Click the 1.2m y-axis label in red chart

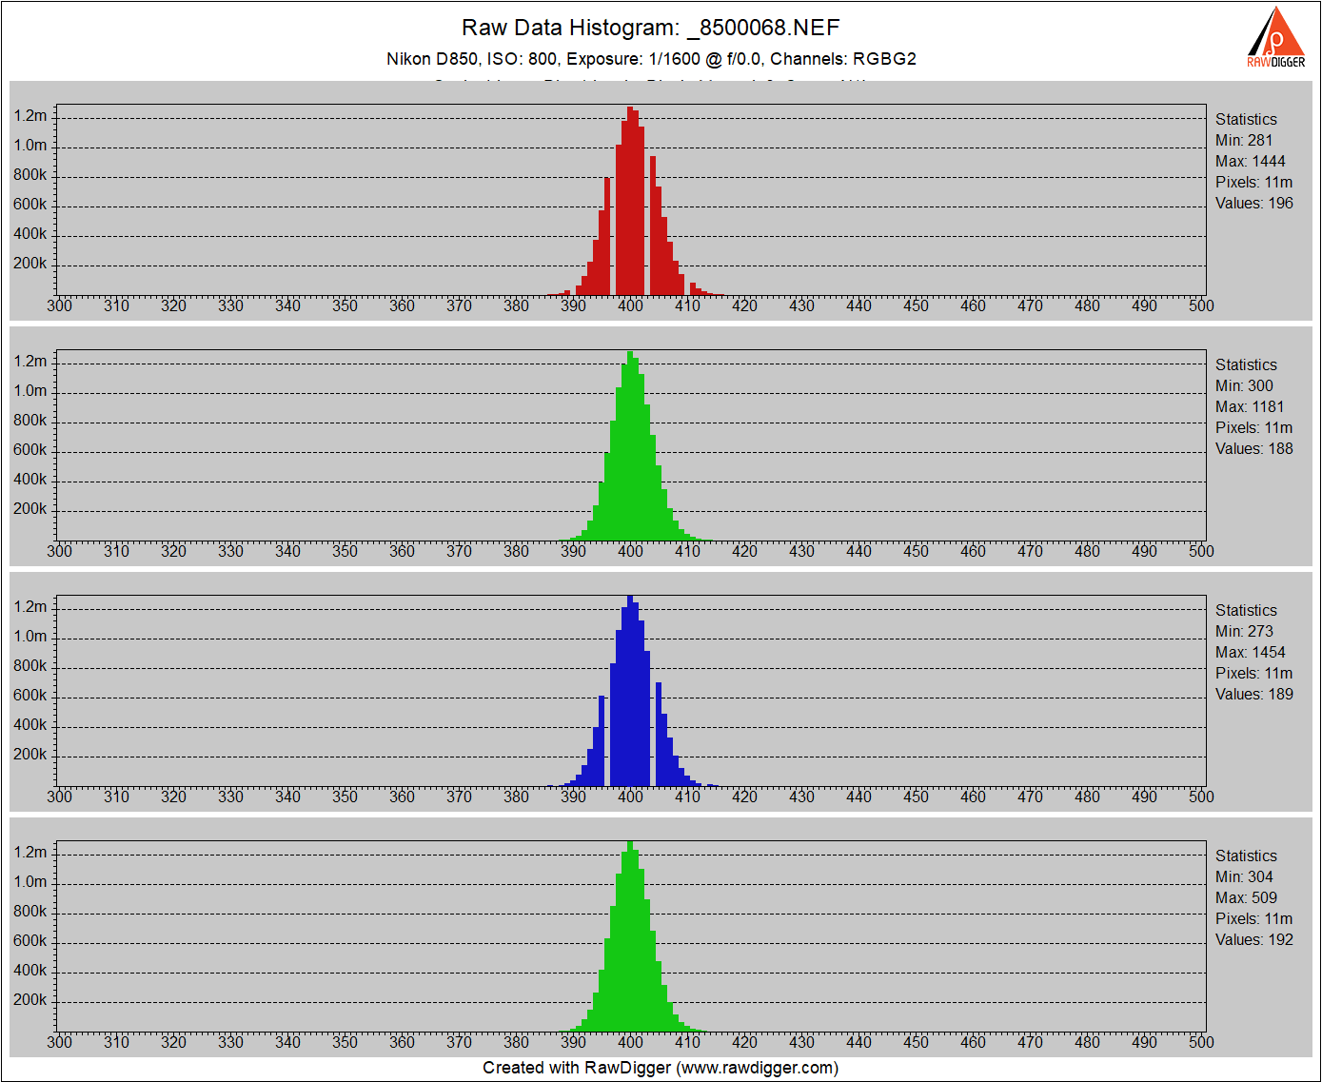[x=30, y=115]
